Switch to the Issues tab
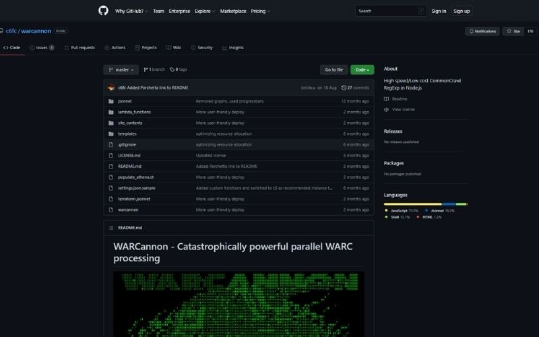Image resolution: width=539 pixels, height=337 pixels. (x=42, y=47)
